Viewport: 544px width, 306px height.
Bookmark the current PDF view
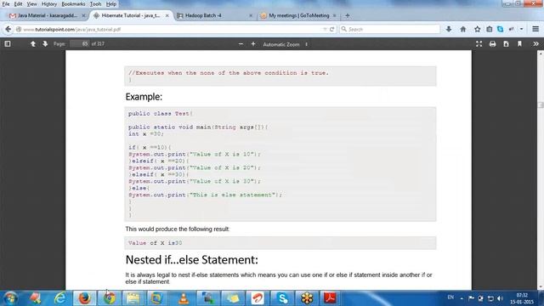pos(519,43)
